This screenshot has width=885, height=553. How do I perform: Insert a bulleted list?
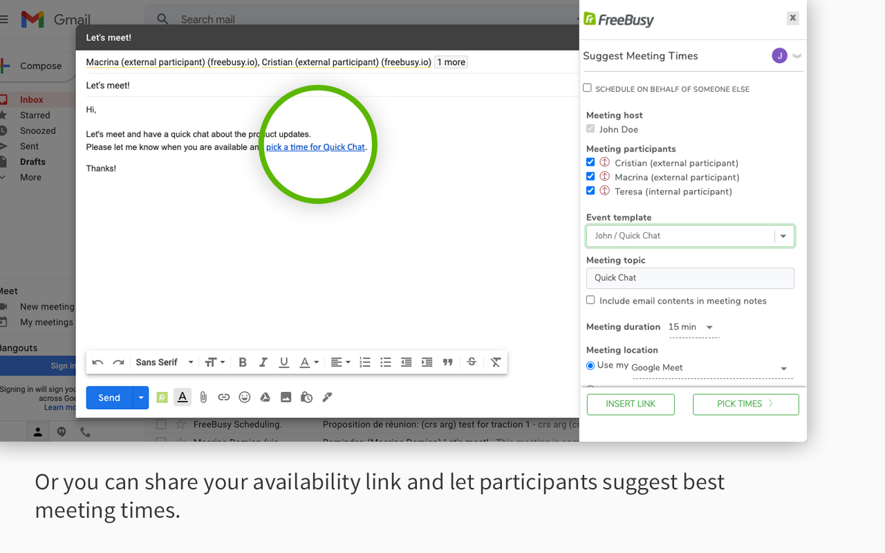click(x=386, y=362)
